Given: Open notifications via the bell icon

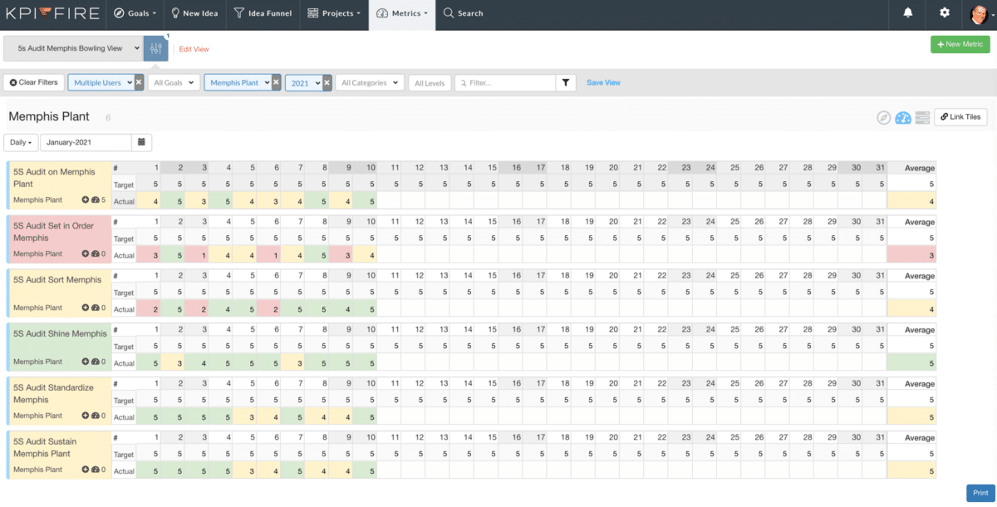Looking at the screenshot, I should [x=907, y=14].
